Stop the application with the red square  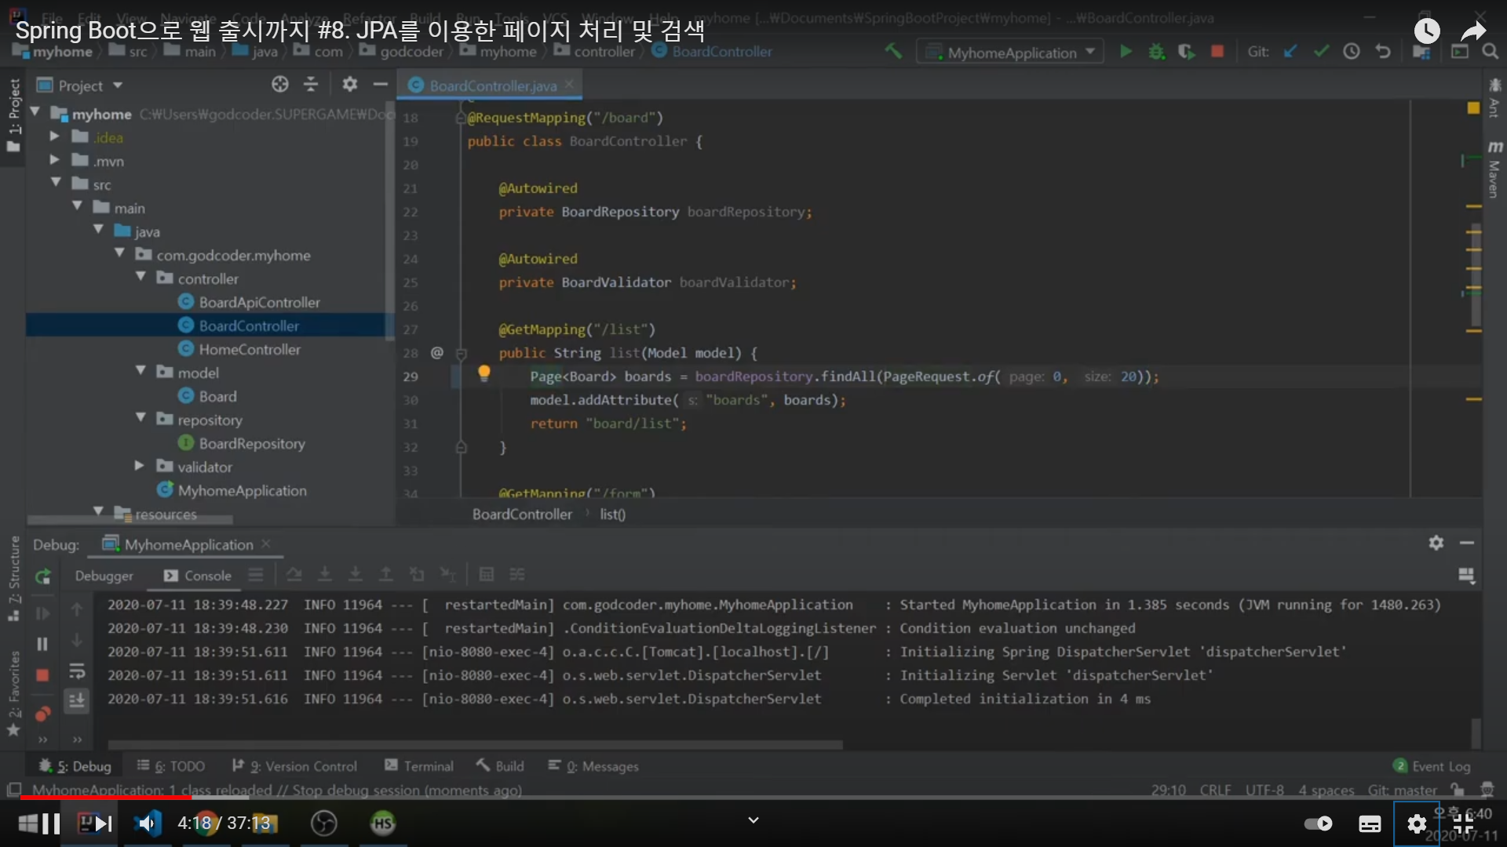pos(1217,52)
